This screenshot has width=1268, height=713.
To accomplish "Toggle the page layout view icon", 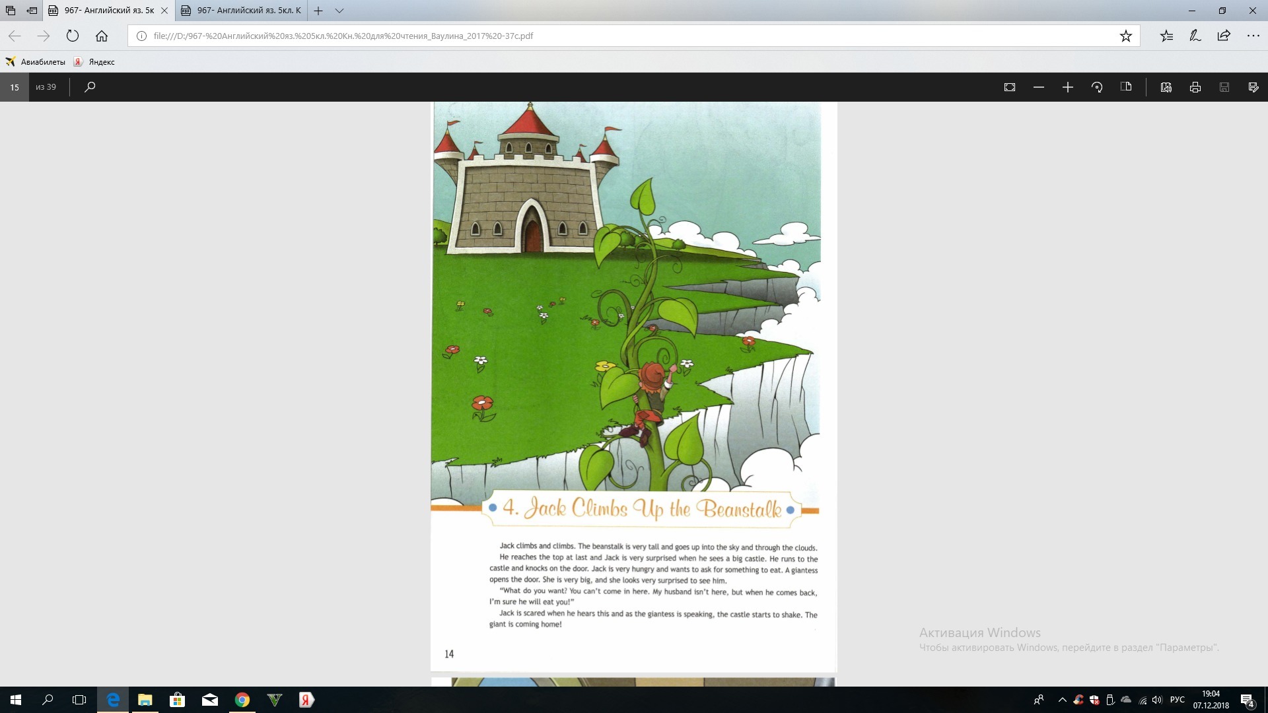I will click(1126, 87).
